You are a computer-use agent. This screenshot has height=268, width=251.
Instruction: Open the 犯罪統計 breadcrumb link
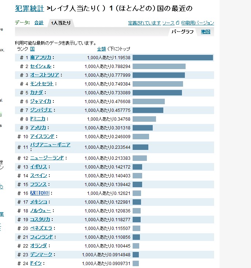click(29, 8)
